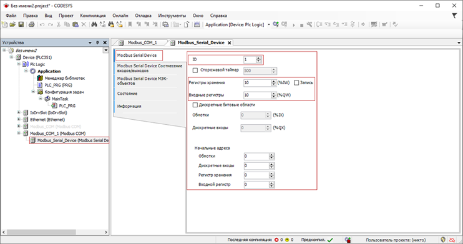This screenshot has width=463, height=244.
Task: Collapse the Modbus_COM_1 tree node
Action: click(x=19, y=133)
